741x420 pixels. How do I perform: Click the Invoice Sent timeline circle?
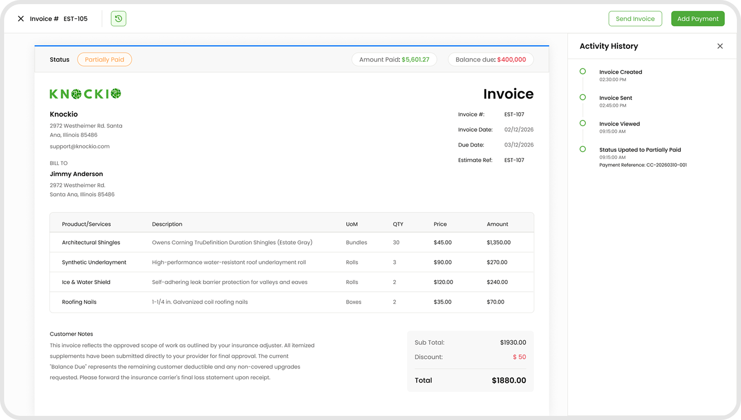coord(583,97)
